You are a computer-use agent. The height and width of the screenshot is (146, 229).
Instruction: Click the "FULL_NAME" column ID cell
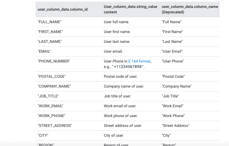coord(50,22)
